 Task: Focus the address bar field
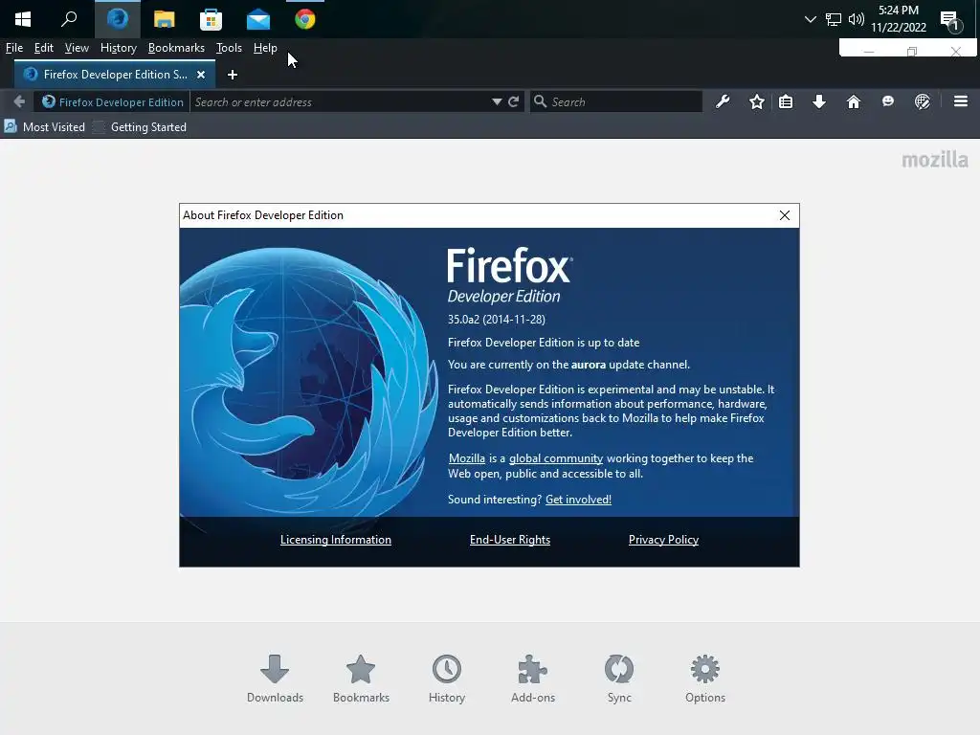[x=341, y=101]
